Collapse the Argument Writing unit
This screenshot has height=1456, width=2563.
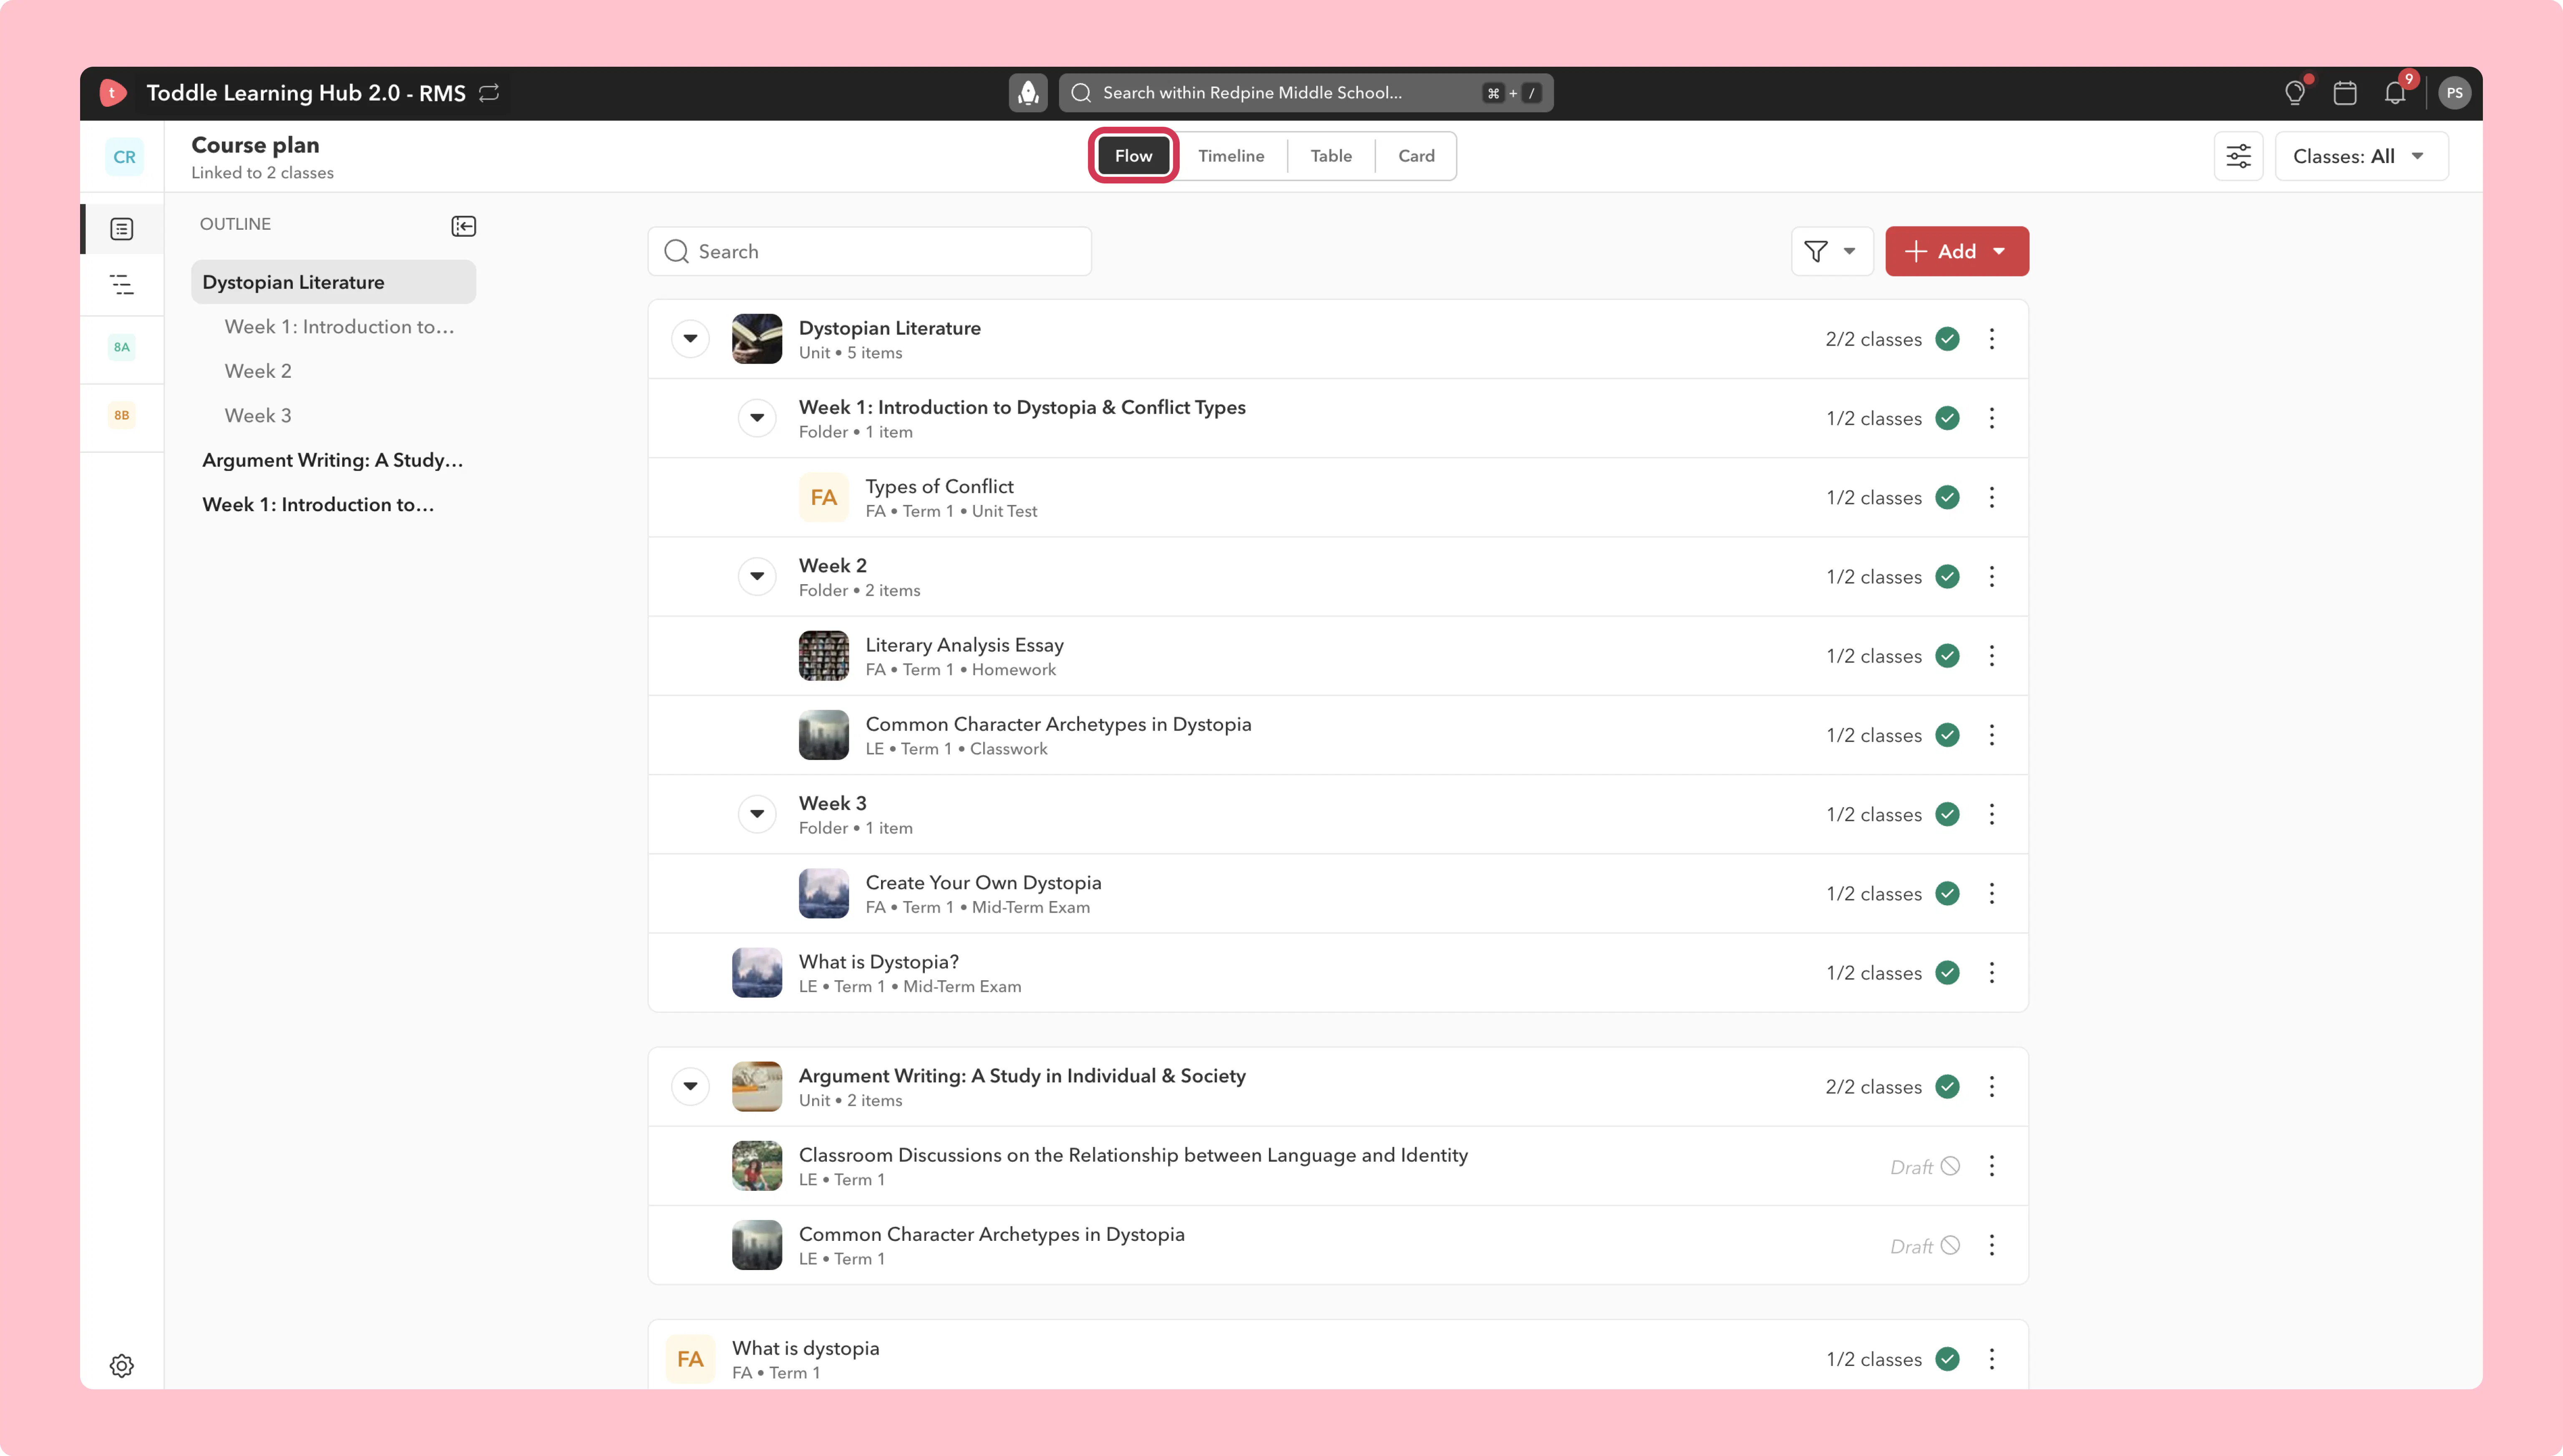pyautogui.click(x=690, y=1087)
